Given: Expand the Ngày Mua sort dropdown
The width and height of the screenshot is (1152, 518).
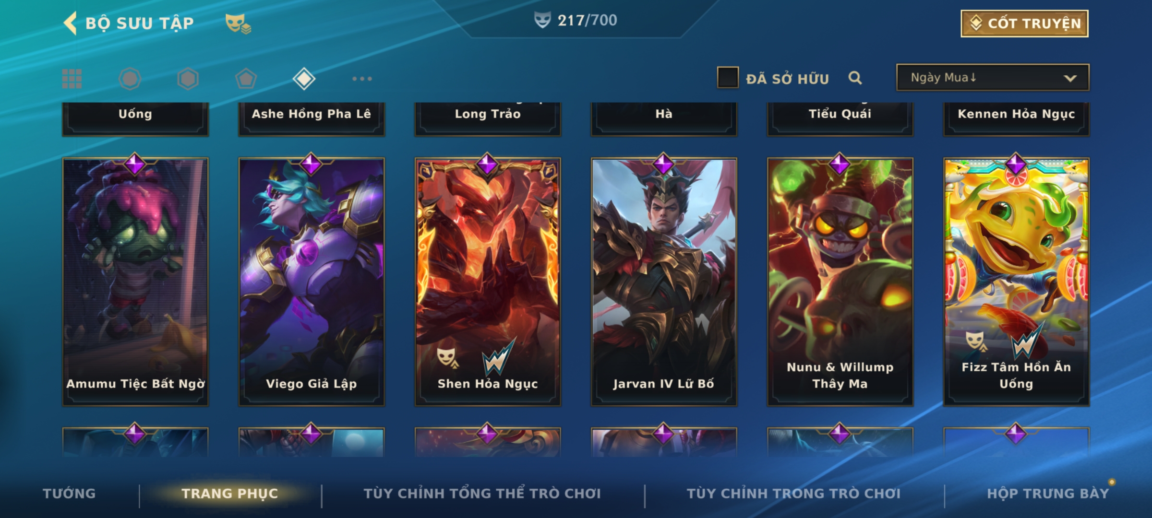Looking at the screenshot, I should click(x=993, y=77).
